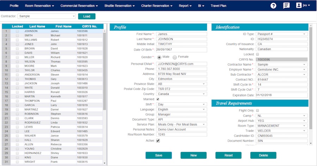Click the Personal EMail input field
This screenshot has width=317, height=166.
coord(181,64)
